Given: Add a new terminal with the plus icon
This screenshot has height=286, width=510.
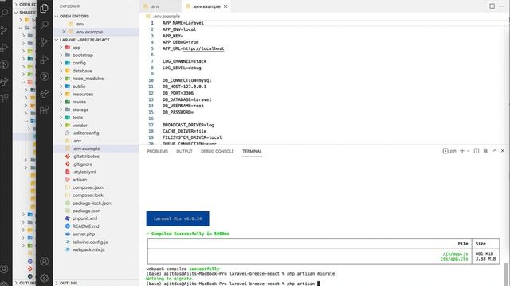Looking at the screenshot, I should pos(462,151).
